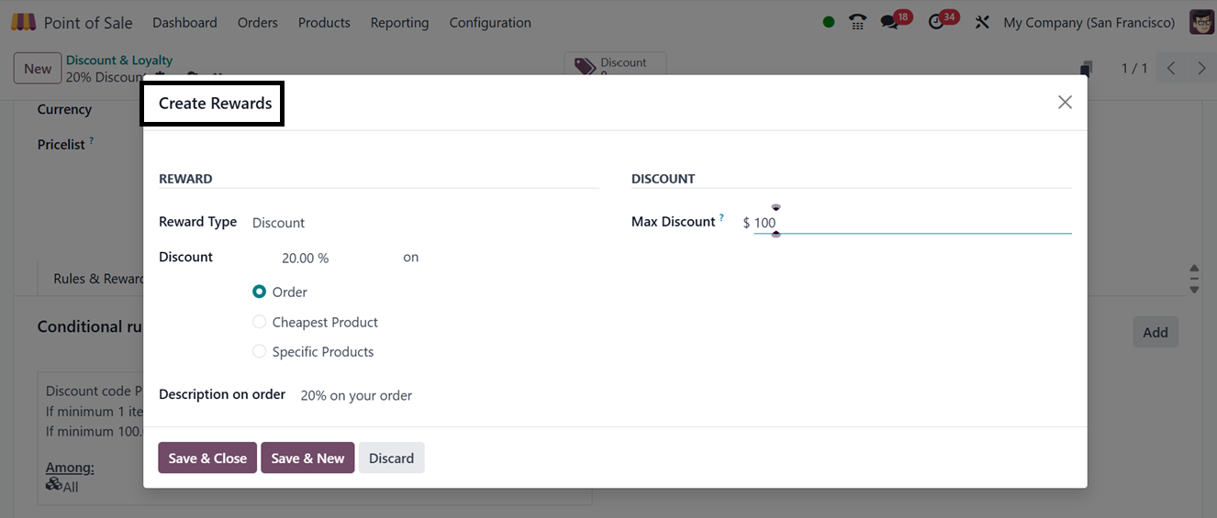Go to next record arrow

pos(1201,68)
